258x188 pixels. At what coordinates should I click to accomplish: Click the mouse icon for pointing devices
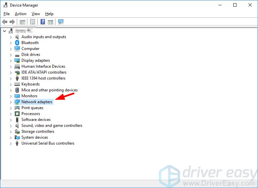[x=17, y=90]
